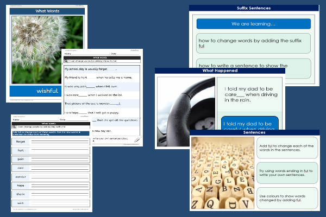Select 'I told my dad to be care___' text
This screenshot has height=217, width=326.
[x=251, y=94]
